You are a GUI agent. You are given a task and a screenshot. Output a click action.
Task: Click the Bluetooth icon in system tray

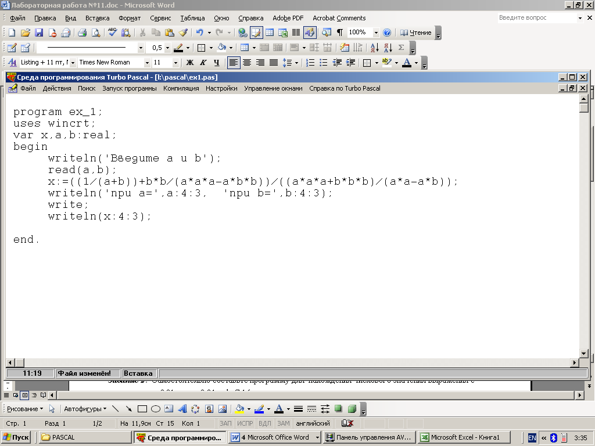tap(554, 438)
